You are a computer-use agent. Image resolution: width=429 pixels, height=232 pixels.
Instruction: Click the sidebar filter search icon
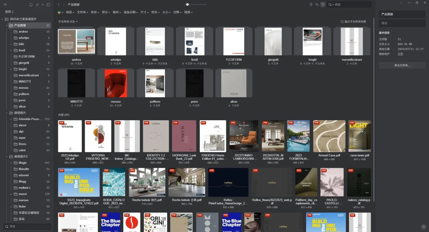[x=7, y=227]
